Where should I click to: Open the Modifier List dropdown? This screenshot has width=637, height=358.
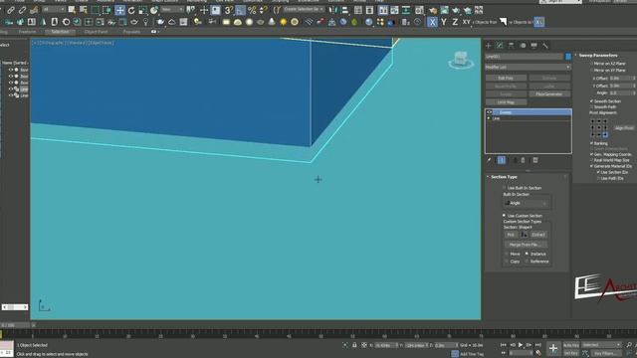[529, 67]
